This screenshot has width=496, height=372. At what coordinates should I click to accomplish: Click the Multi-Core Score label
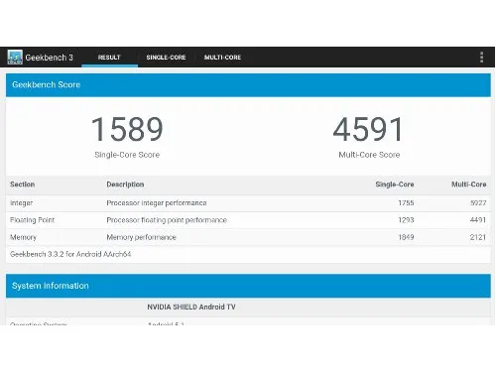click(x=369, y=155)
